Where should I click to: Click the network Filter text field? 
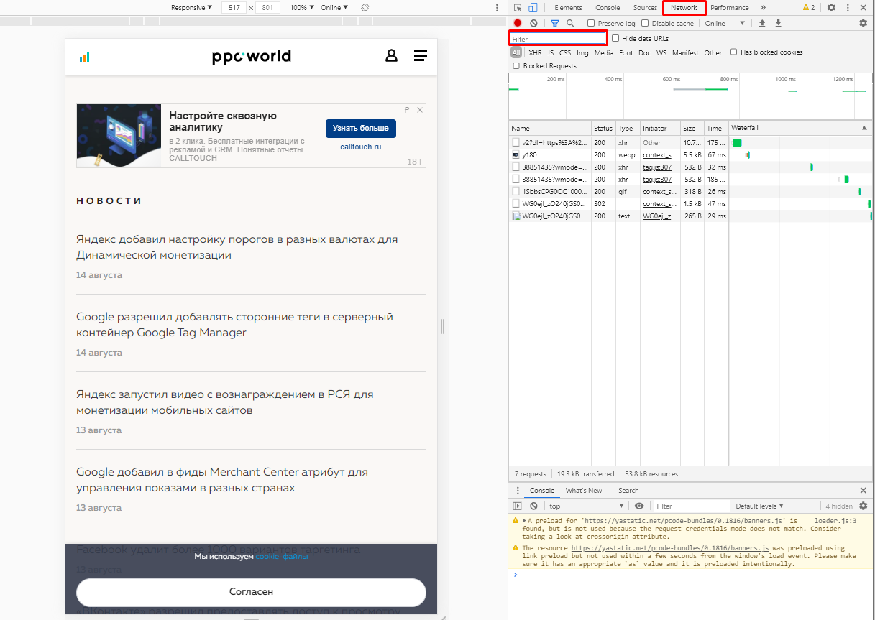[558, 39]
